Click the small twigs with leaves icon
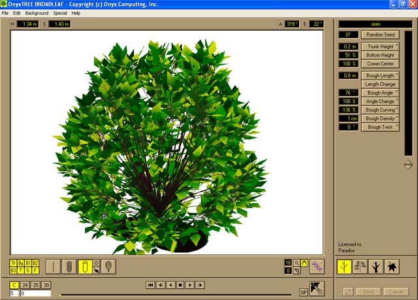Screen dimensions: 418x300 (x=361, y=266)
